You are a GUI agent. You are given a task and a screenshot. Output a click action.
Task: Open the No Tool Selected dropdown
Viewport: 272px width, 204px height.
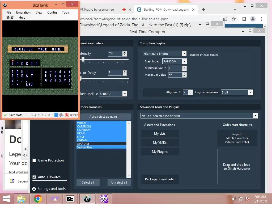tap(255, 116)
